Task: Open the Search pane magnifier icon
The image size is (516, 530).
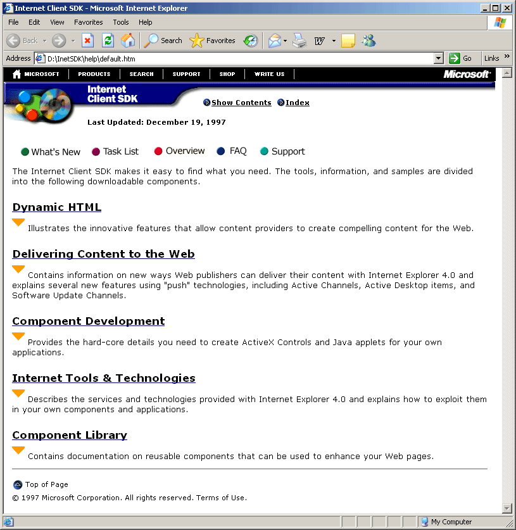Action: (x=151, y=41)
